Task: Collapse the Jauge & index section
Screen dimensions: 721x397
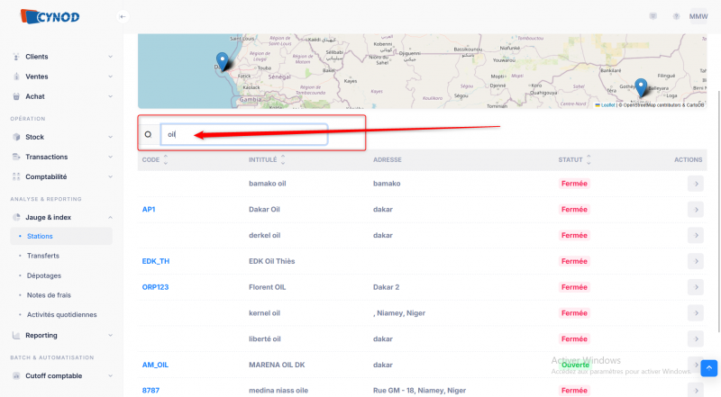Action: (x=61, y=217)
